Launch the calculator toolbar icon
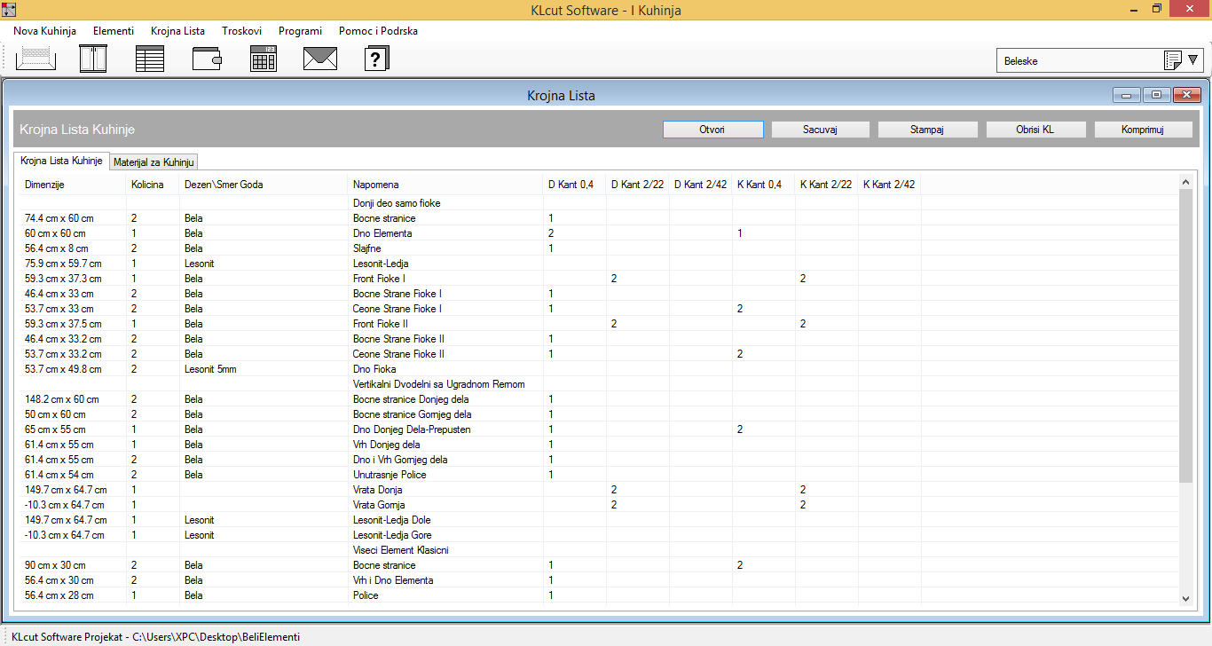The width and height of the screenshot is (1212, 646). click(264, 59)
